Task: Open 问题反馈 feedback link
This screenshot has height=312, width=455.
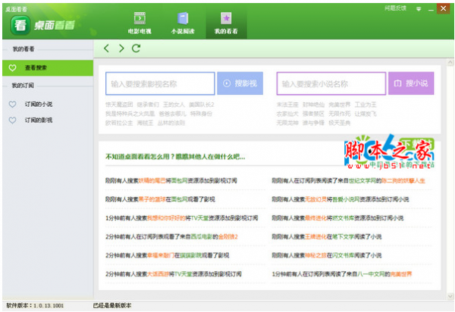Action: (x=395, y=8)
